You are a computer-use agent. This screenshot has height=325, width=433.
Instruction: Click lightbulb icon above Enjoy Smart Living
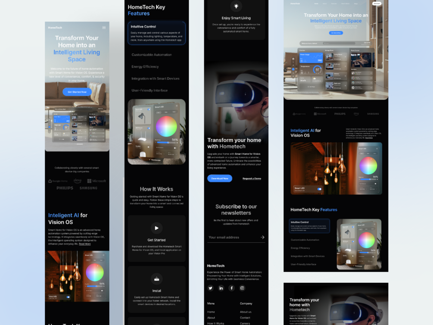coord(236,6)
